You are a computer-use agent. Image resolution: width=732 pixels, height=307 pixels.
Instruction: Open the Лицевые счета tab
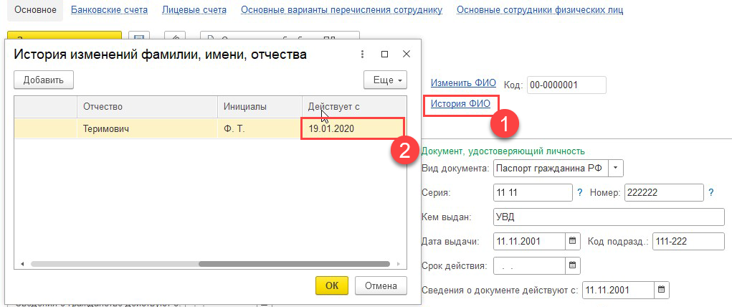coord(194,10)
